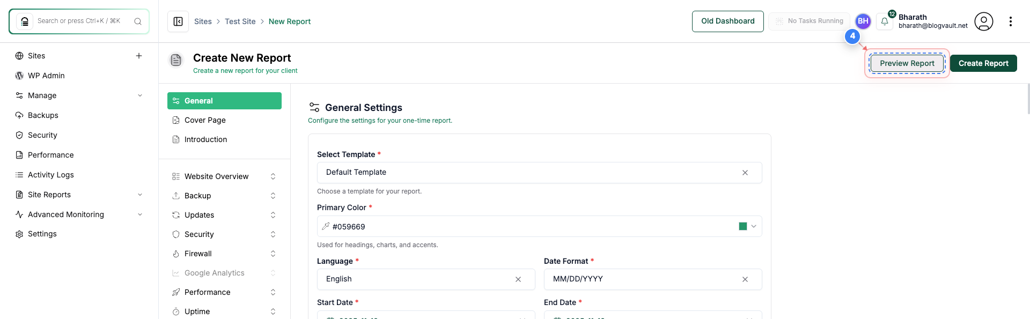Click the search magnifier icon
The height and width of the screenshot is (319, 1030).
coord(138,21)
